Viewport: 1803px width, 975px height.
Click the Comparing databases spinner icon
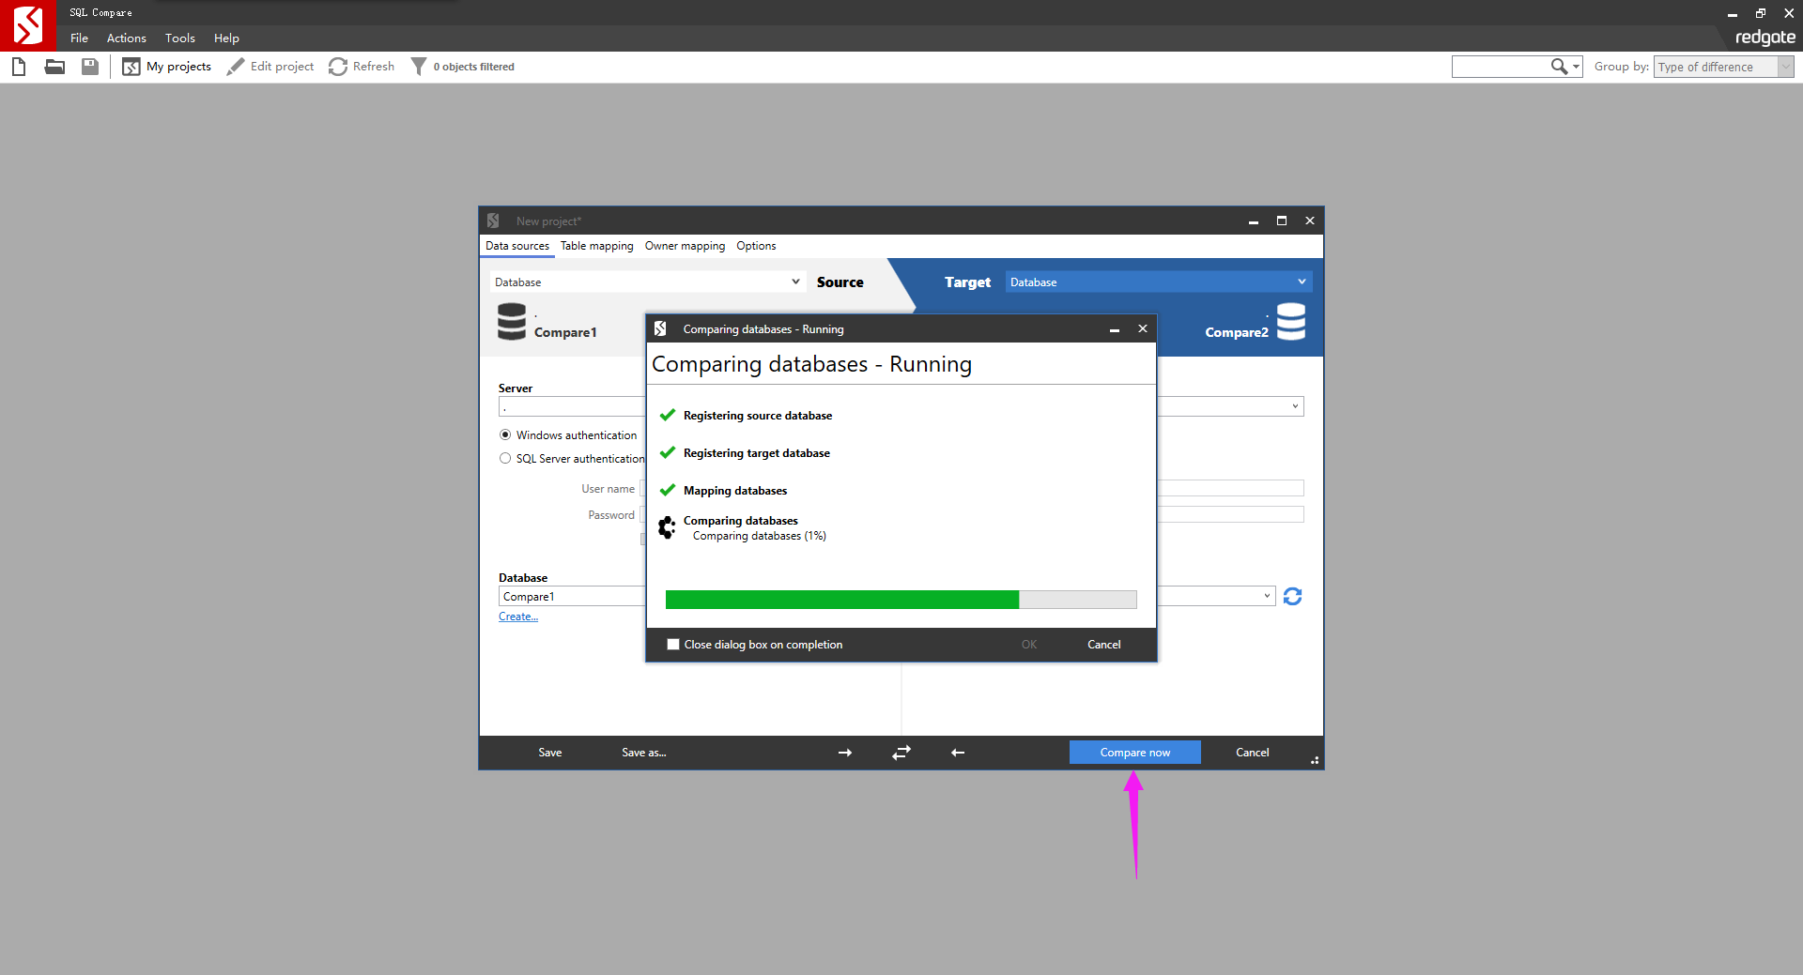point(668,528)
